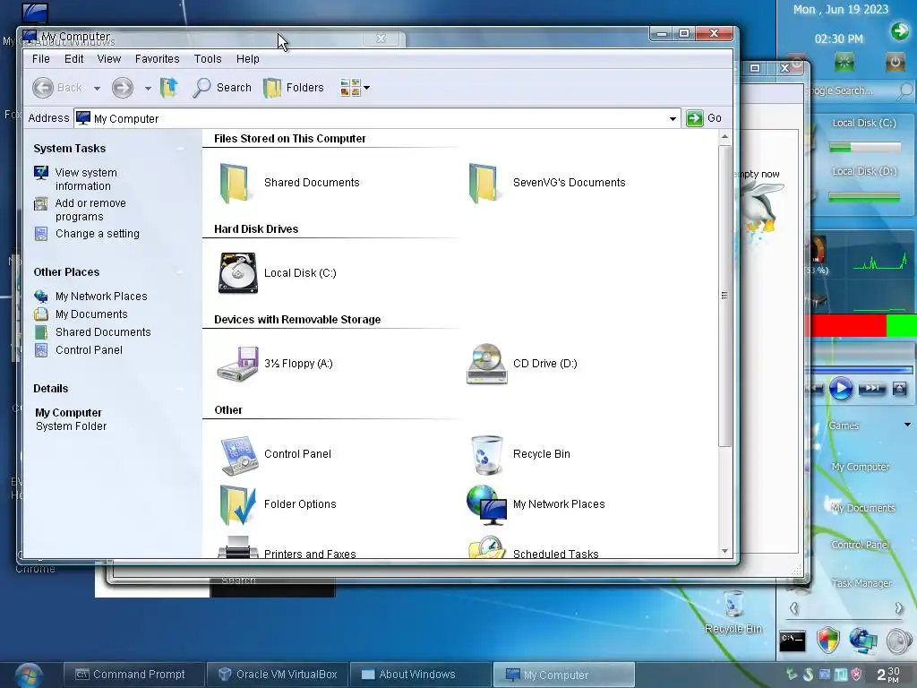Screen dimensions: 917x688
Task: Open the sidebar security shield icon
Action: click(828, 641)
